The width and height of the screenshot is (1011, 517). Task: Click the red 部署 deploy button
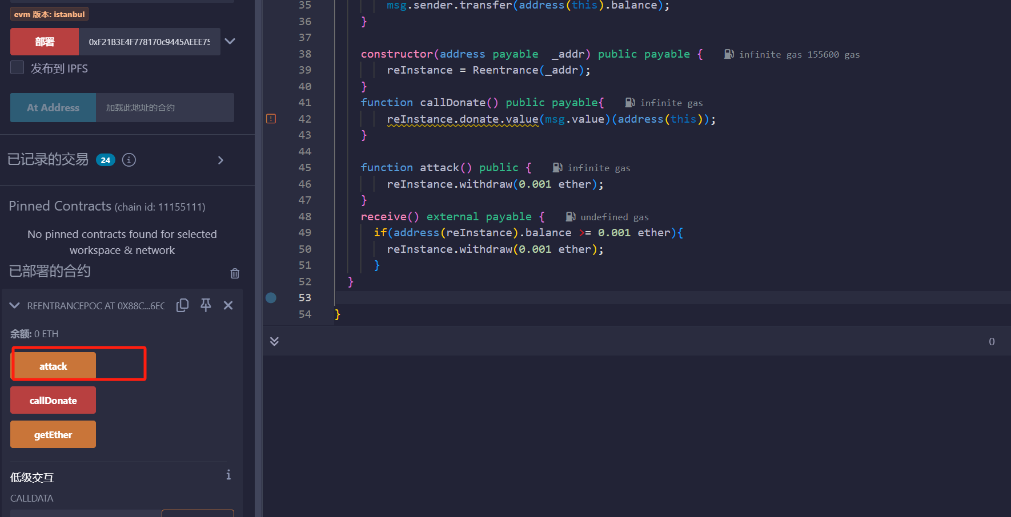point(45,42)
